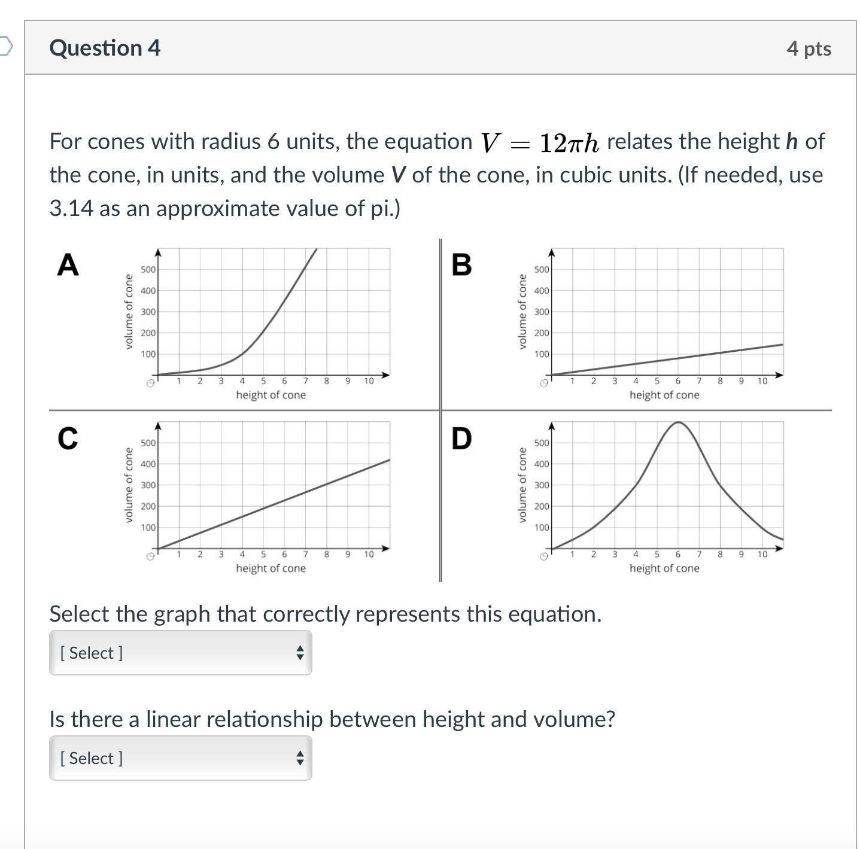
Task: Click the bold letter B label
Action: 461,264
